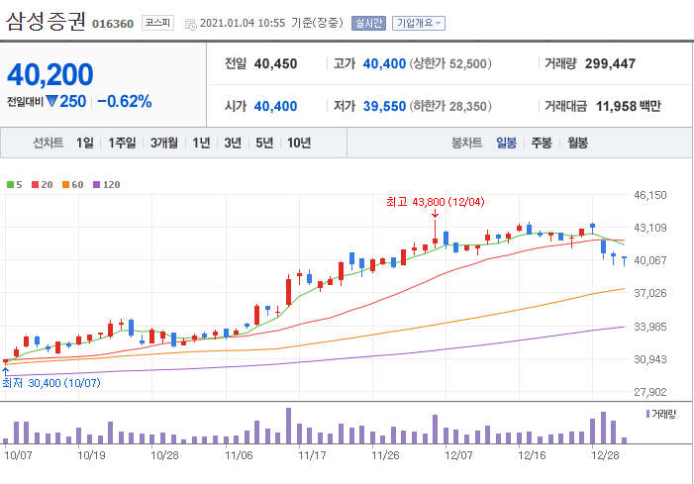Viewport: 694px width, 484px height.
Task: Select the 1일 line chart period
Action: (84, 143)
